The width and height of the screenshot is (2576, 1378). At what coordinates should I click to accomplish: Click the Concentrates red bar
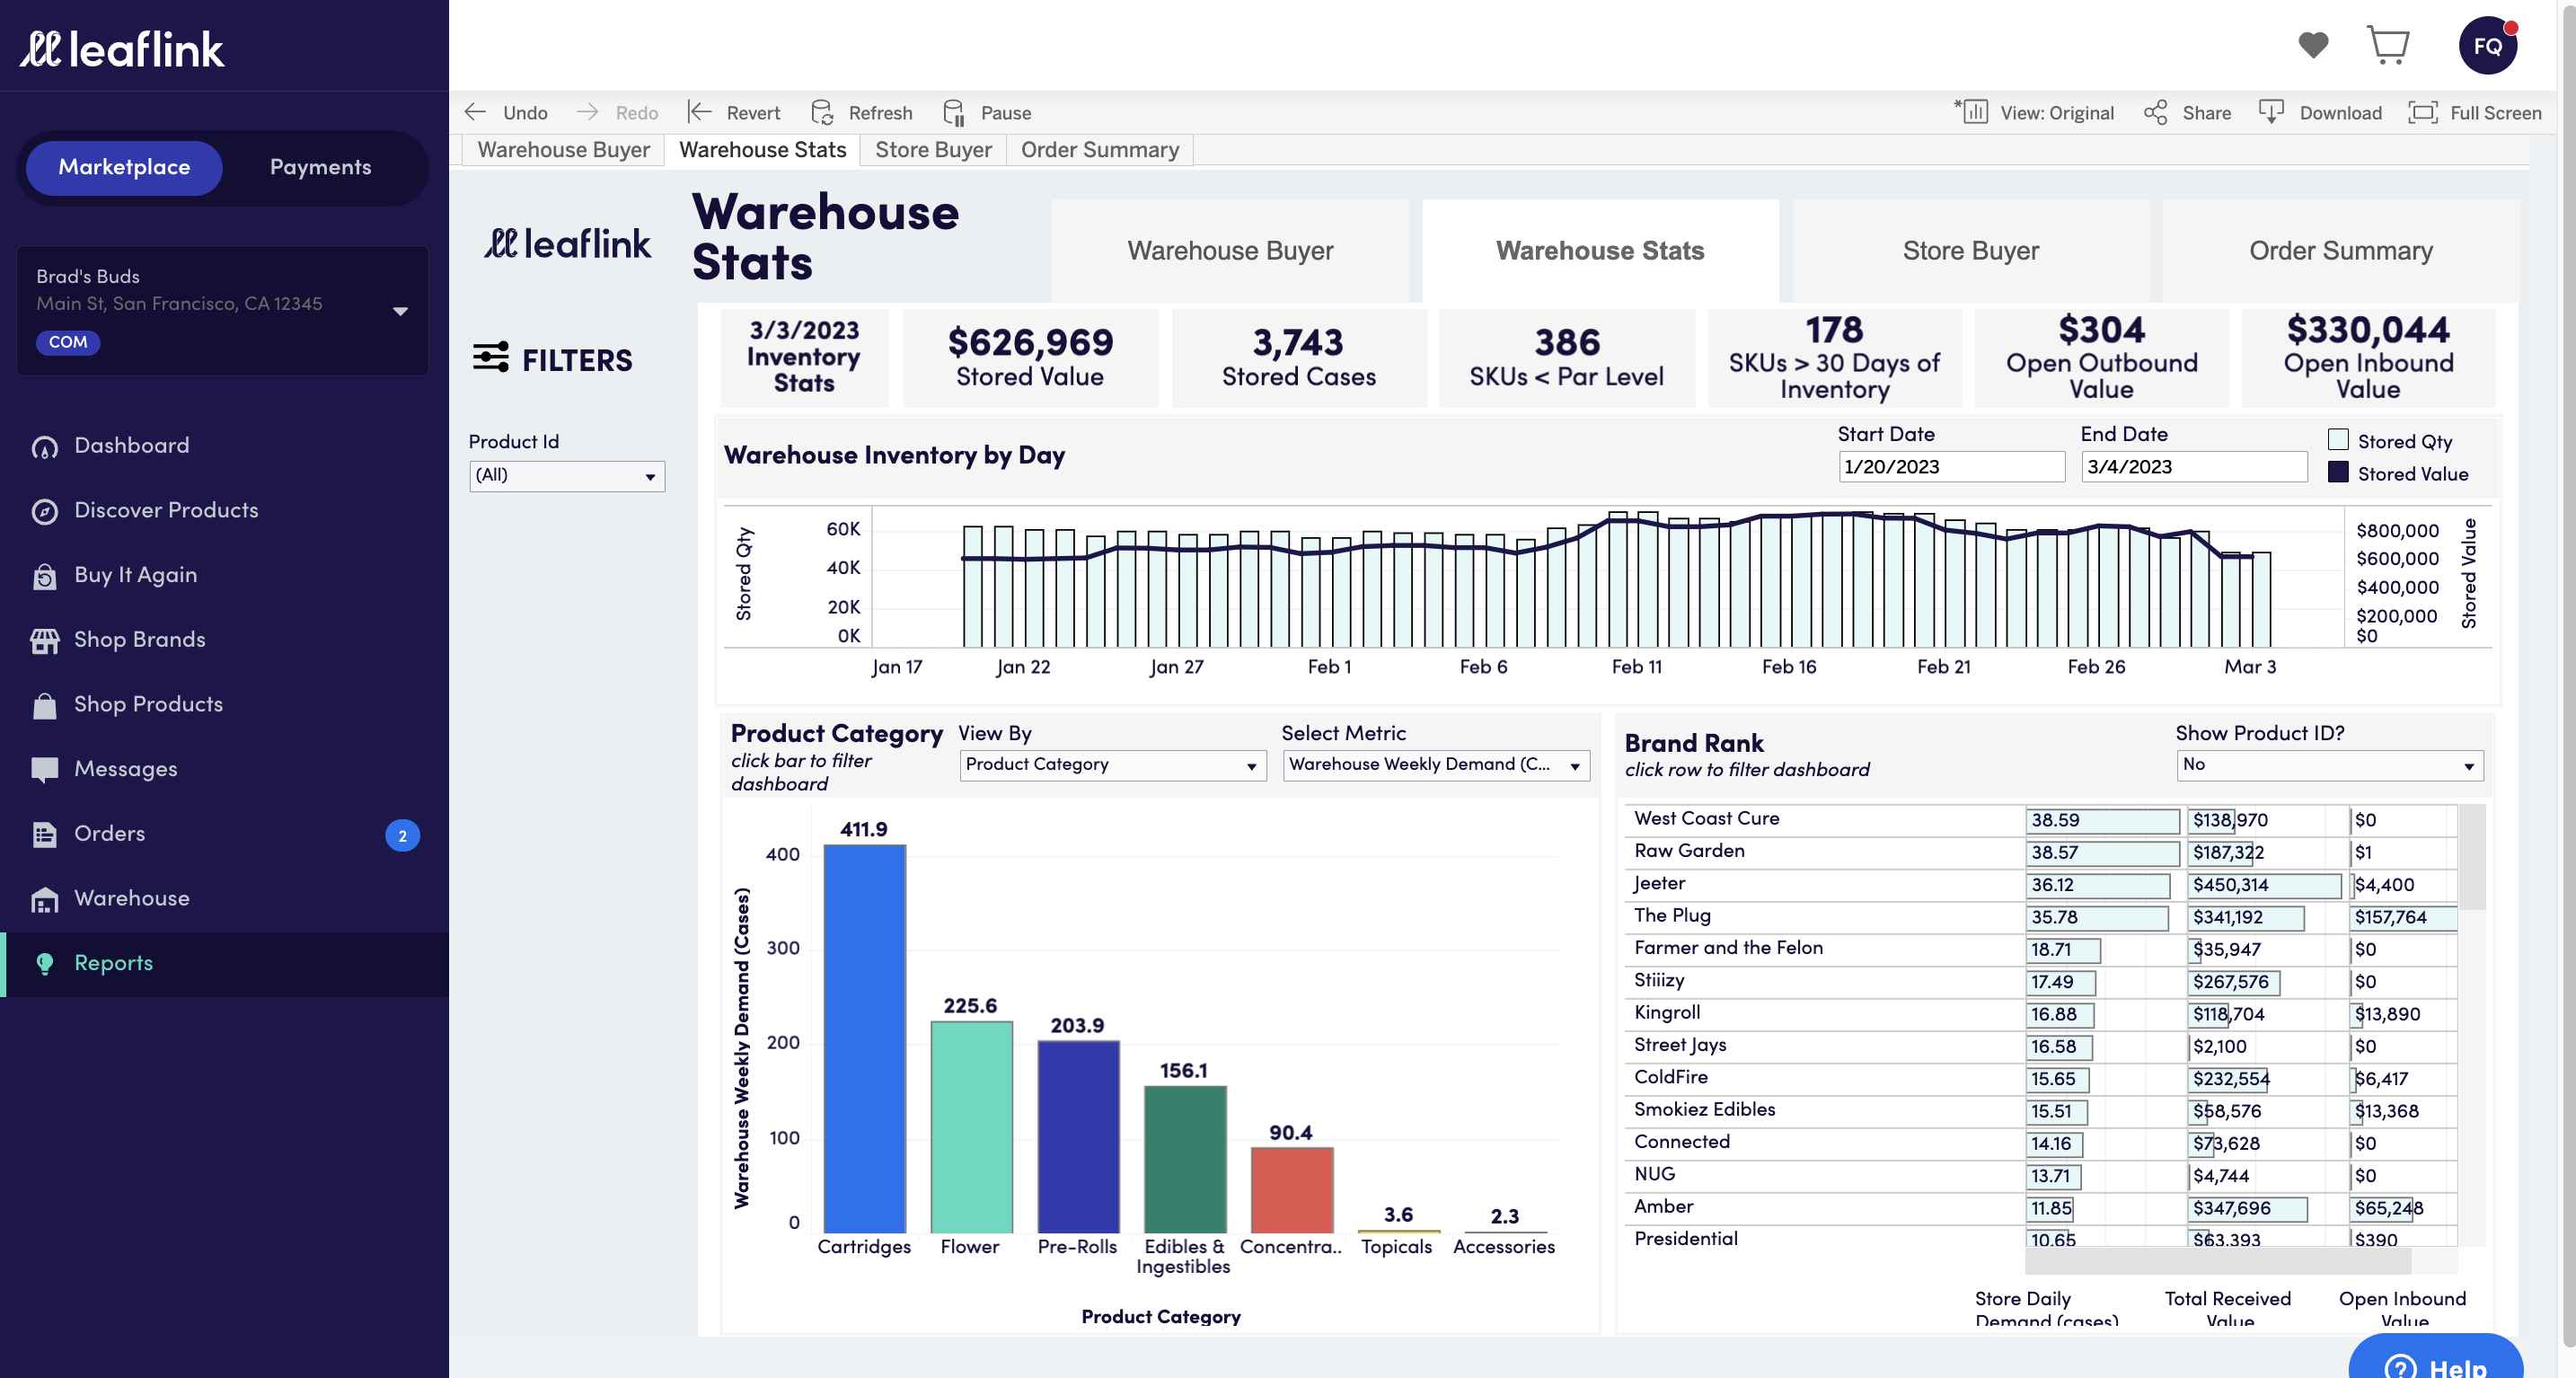tap(1292, 1189)
